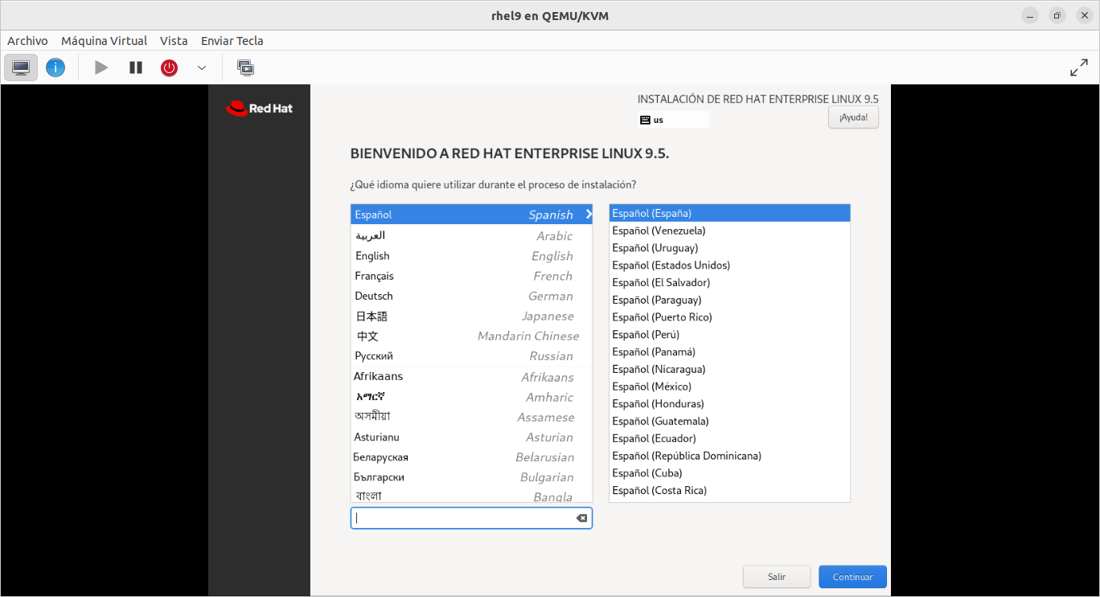Choose Español (Ecuador) locale
This screenshot has height=597, width=1100.
729,438
